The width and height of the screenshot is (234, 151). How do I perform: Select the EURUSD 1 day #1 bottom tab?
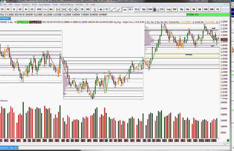click(9, 148)
